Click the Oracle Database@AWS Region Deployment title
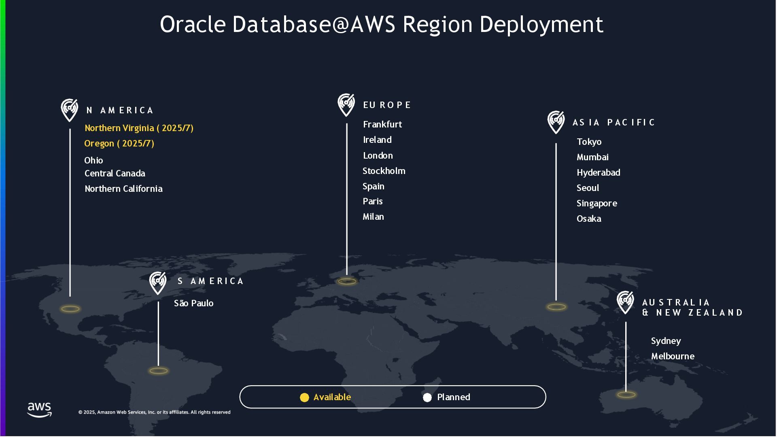Viewport: 777px width, 437px height. 381,24
